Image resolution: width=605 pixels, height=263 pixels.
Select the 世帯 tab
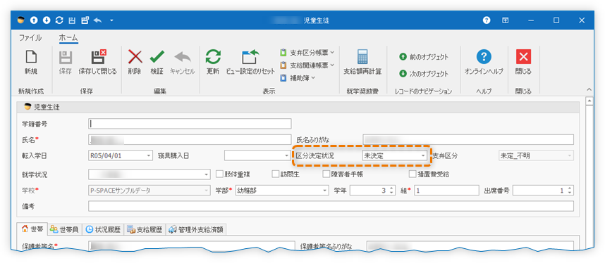coord(32,229)
